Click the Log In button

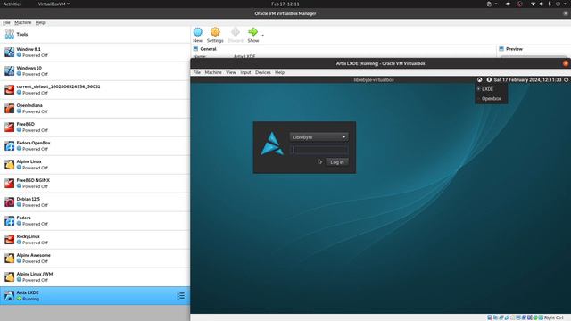tap(337, 162)
